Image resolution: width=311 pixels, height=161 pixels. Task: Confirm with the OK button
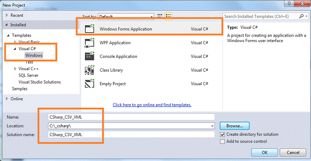(x=264, y=152)
